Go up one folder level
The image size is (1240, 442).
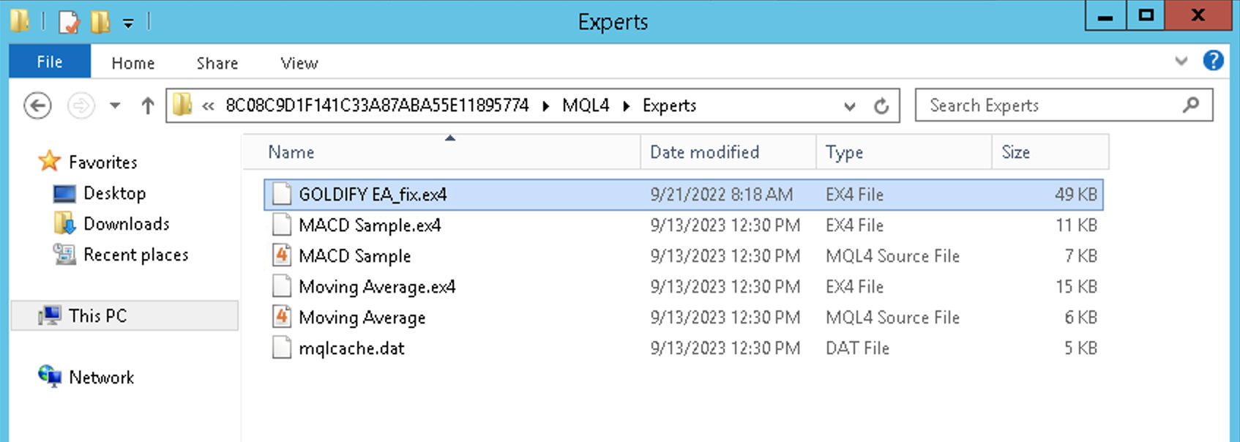(148, 106)
